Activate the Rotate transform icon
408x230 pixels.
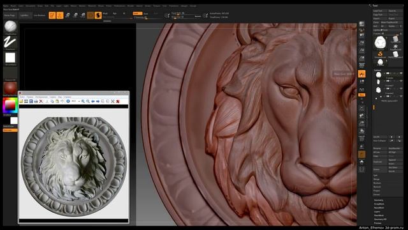(83, 15)
